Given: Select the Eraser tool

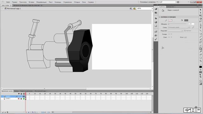Looking at the screenshot, I should (x=200, y=54).
